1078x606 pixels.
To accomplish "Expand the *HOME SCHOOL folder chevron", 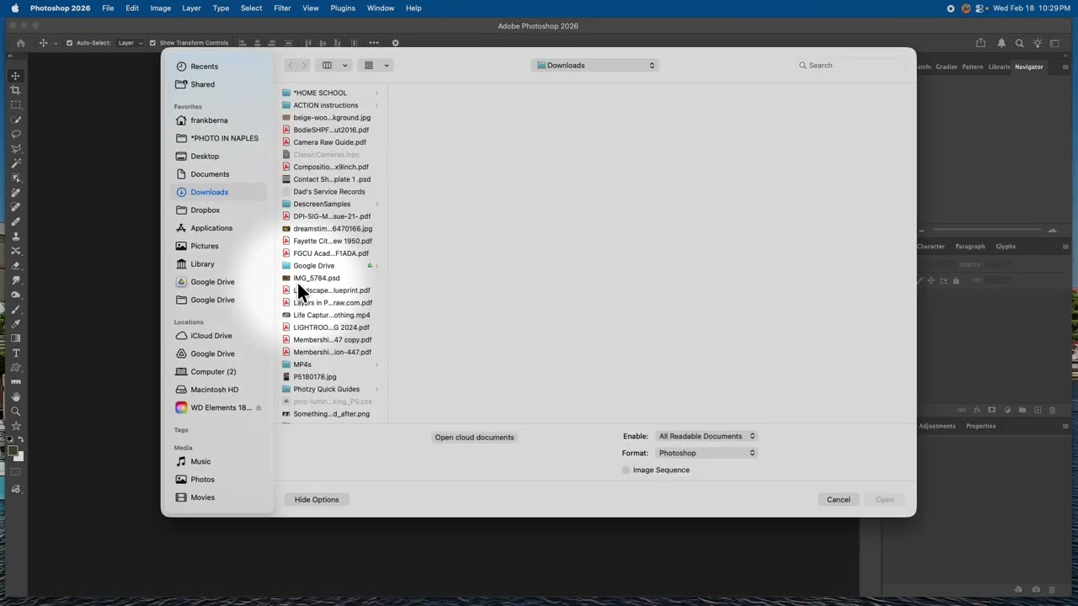I will pyautogui.click(x=376, y=93).
